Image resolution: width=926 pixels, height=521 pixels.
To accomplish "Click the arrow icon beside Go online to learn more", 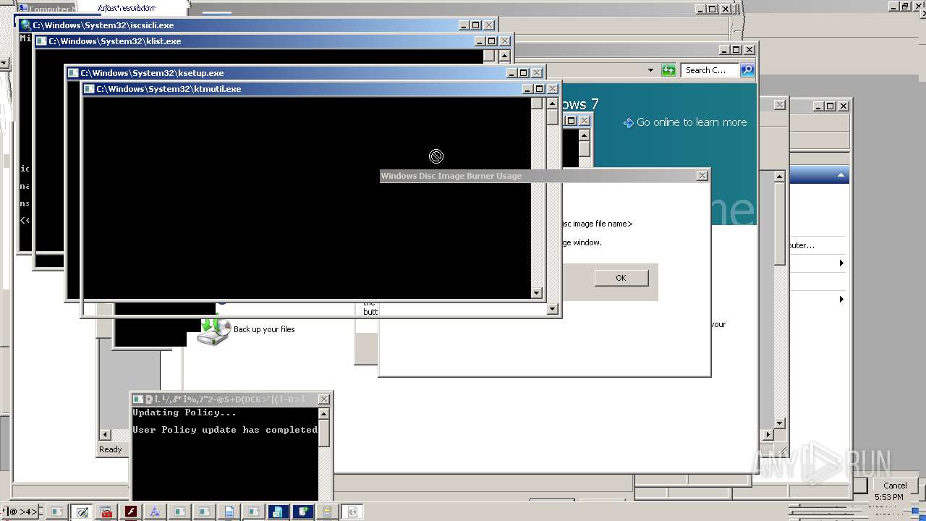I will [x=628, y=123].
